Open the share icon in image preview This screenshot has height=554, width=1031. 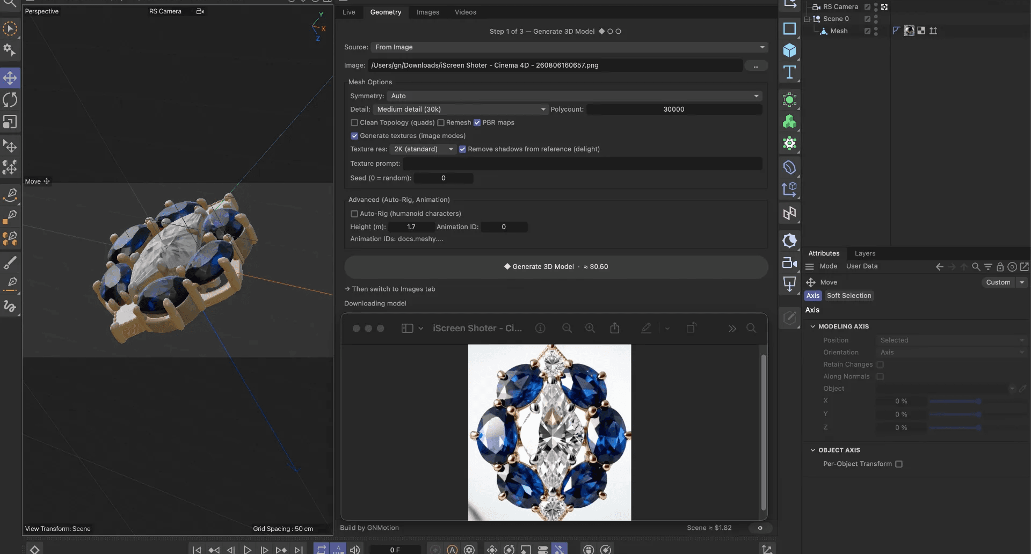point(615,328)
